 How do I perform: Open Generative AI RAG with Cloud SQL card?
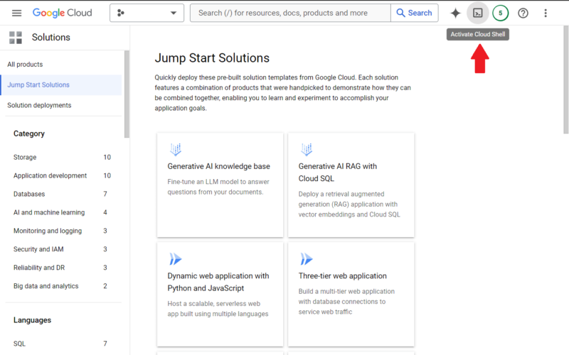point(351,185)
